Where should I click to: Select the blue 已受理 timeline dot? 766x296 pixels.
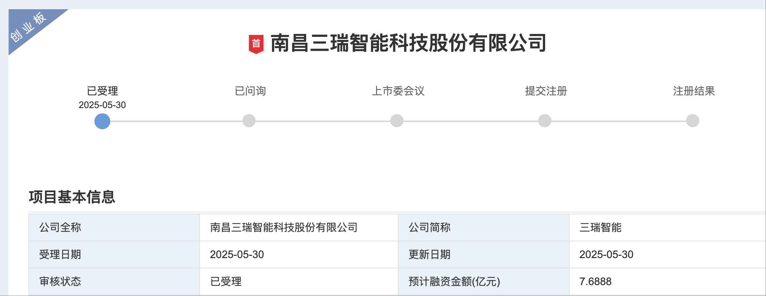102,121
